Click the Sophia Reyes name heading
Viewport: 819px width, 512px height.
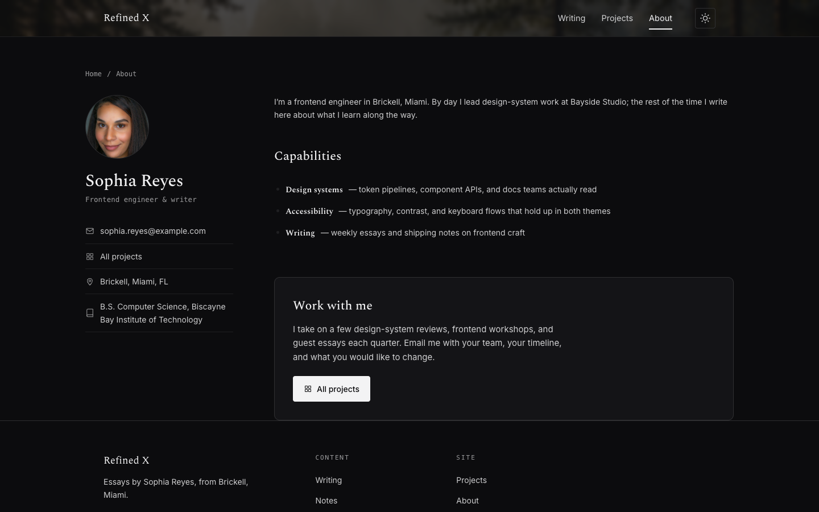(x=134, y=180)
